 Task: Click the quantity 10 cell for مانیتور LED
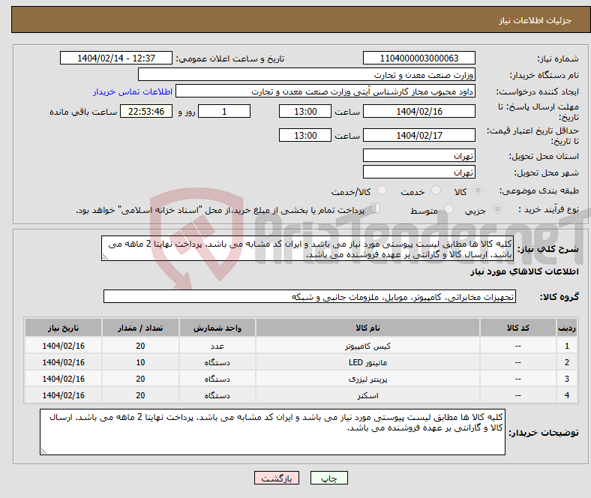(x=140, y=362)
